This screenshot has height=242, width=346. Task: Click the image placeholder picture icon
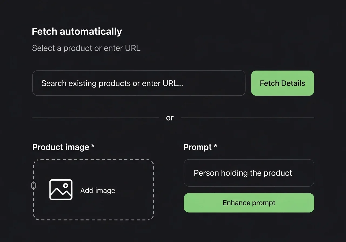61,190
